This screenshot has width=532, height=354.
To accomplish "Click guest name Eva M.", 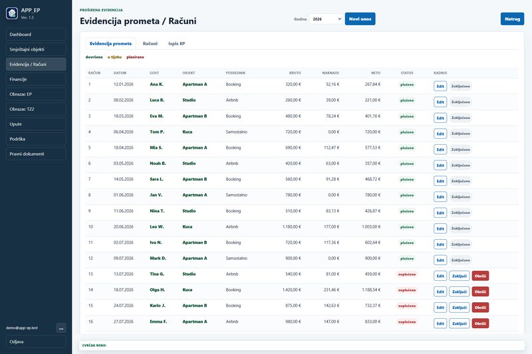I will tap(156, 116).
